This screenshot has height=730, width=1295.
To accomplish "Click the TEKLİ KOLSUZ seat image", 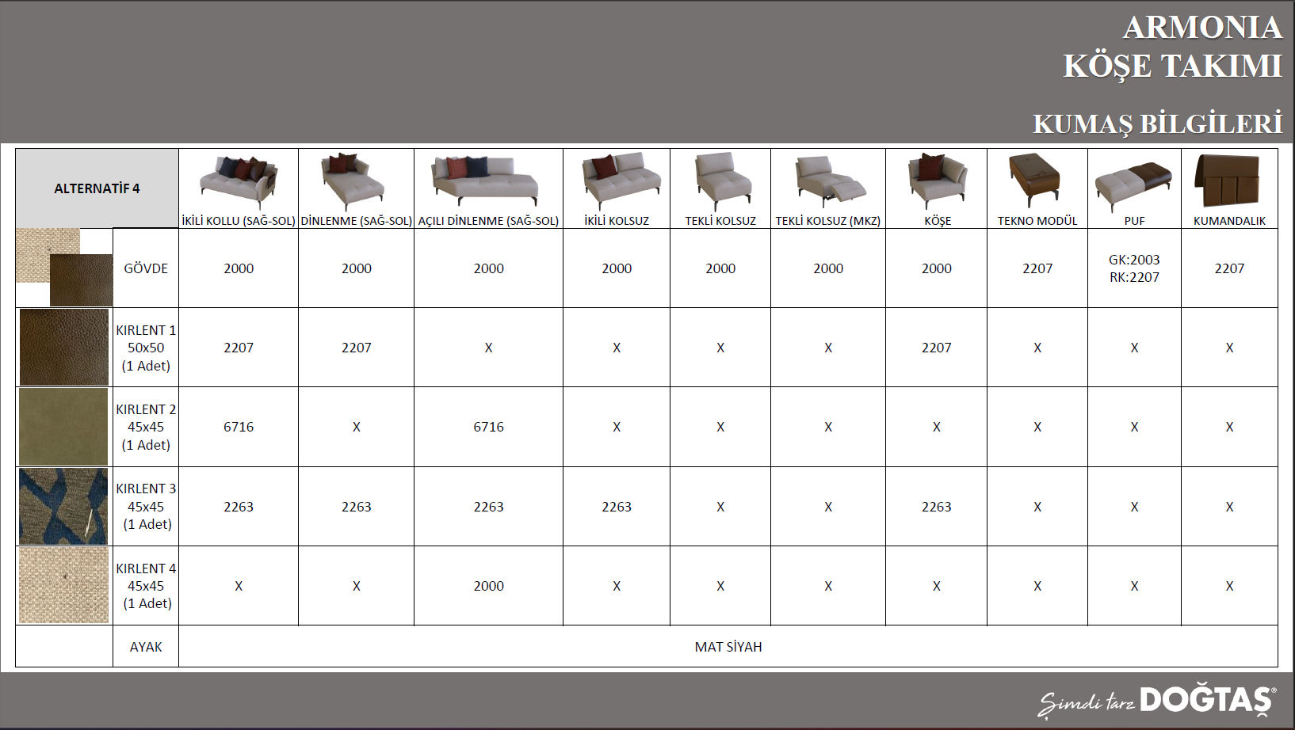I will pyautogui.click(x=723, y=181).
